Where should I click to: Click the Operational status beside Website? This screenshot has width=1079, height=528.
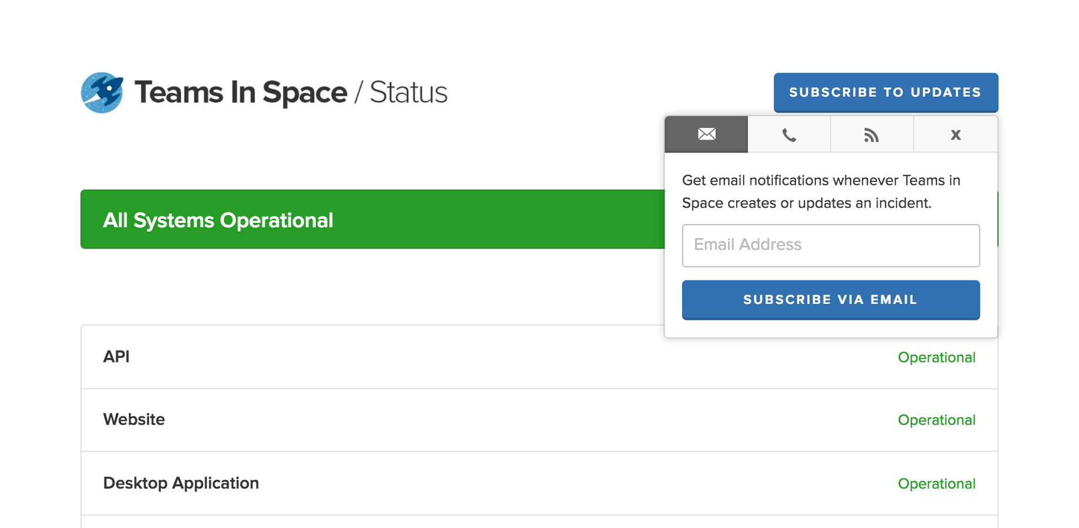[x=936, y=420]
